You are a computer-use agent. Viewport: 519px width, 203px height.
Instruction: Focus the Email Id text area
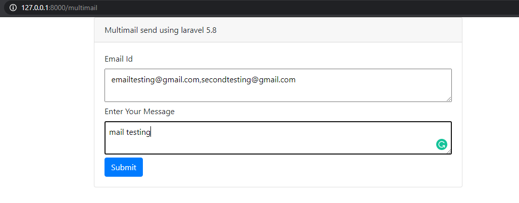(x=278, y=91)
